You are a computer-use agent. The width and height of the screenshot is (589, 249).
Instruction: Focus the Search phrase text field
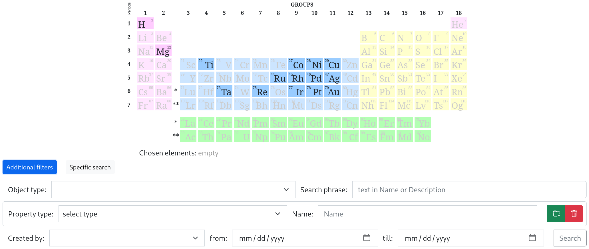(x=469, y=190)
